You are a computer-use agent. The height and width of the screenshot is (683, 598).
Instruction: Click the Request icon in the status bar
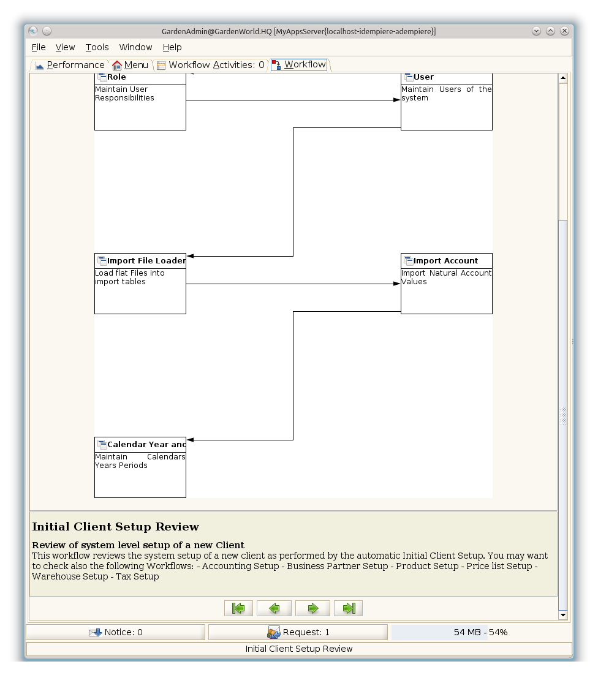(x=273, y=633)
